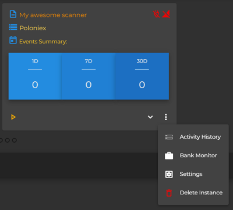The width and height of the screenshot is (233, 210).
Task: Click the My awesome scanner title
Action: pyautogui.click(x=53, y=15)
